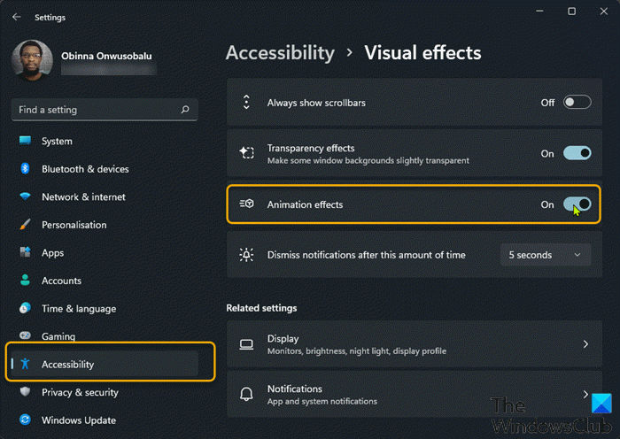Click the back arrow in Settings
This screenshot has height=439, width=620.
[17, 17]
